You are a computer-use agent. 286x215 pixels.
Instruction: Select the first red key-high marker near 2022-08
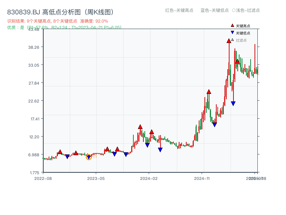tap(60, 152)
